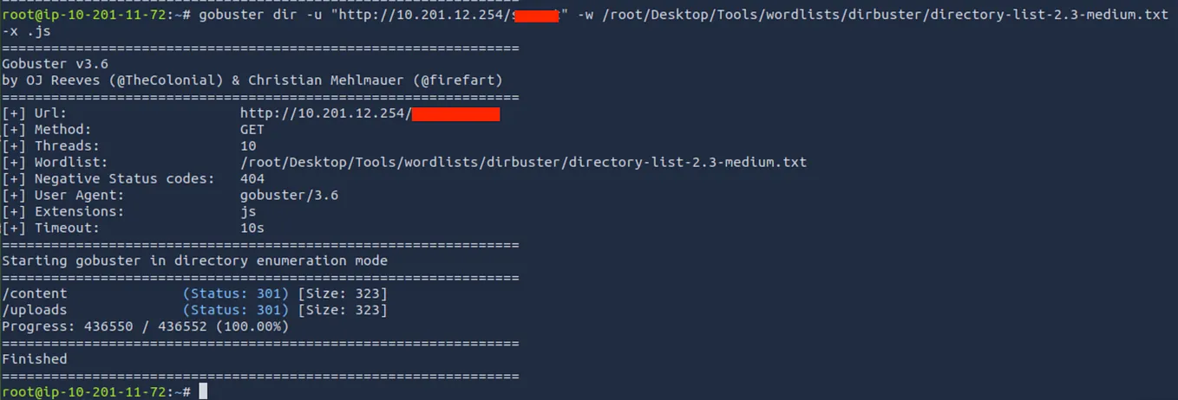
Task: Click the Gobuster v3.6 title line
Action: click(55, 64)
